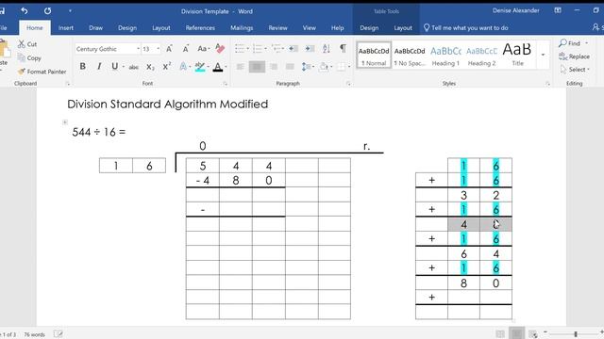The height and width of the screenshot is (339, 604).
Task: Click the Undo arrow in title bar
Action: click(25, 10)
